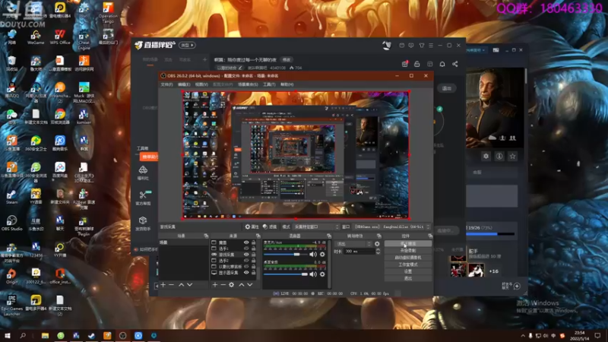Pop out the 控件 controls dock
This screenshot has width=608, height=342.
point(429,236)
